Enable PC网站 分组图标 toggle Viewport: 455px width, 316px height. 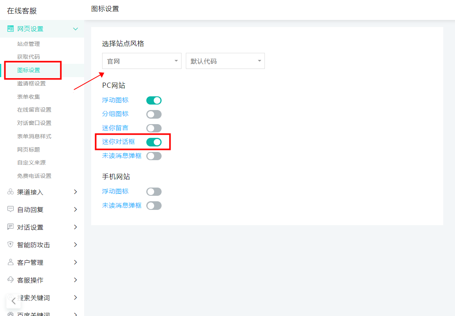(154, 114)
